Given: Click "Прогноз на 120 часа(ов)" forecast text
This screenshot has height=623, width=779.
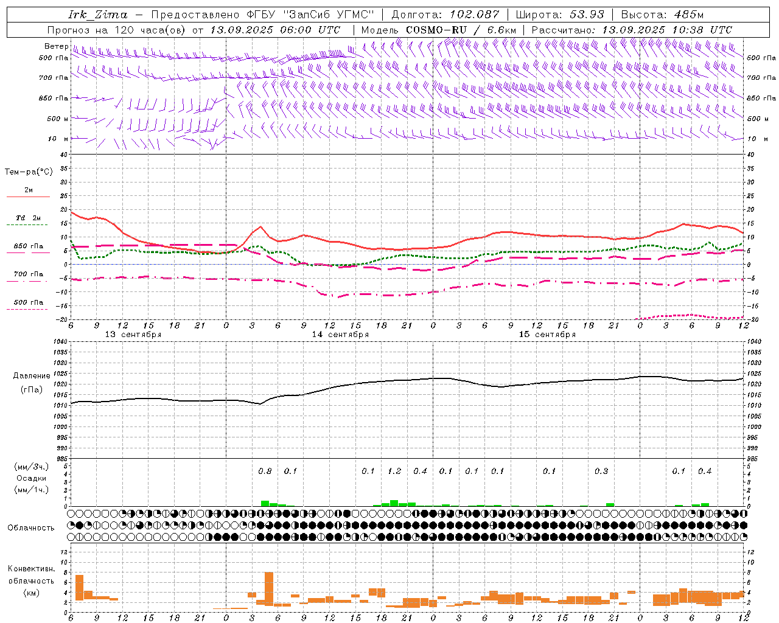Looking at the screenshot, I should coord(117,30).
